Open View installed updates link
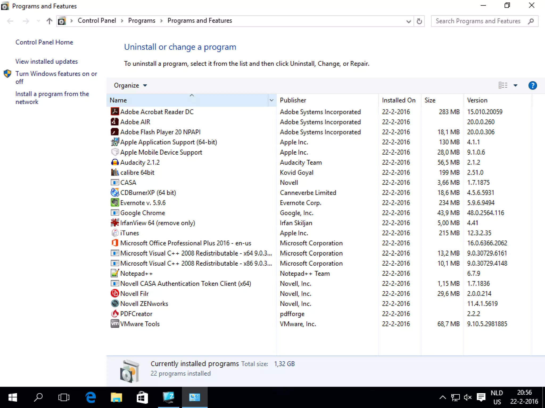Image resolution: width=545 pixels, height=408 pixels. click(x=47, y=61)
